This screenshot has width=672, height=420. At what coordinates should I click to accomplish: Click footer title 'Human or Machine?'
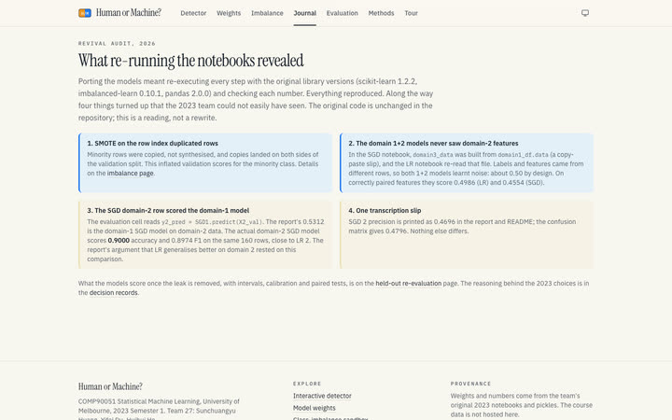[110, 386]
